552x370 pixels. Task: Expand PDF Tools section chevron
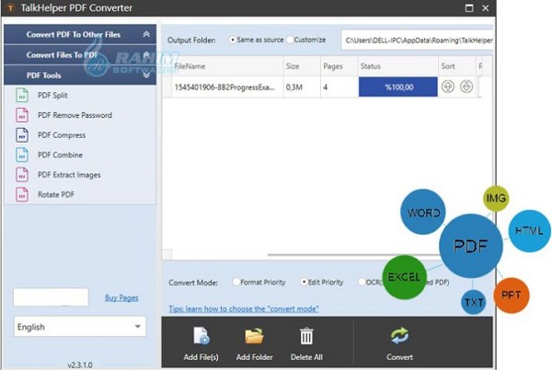coord(146,75)
